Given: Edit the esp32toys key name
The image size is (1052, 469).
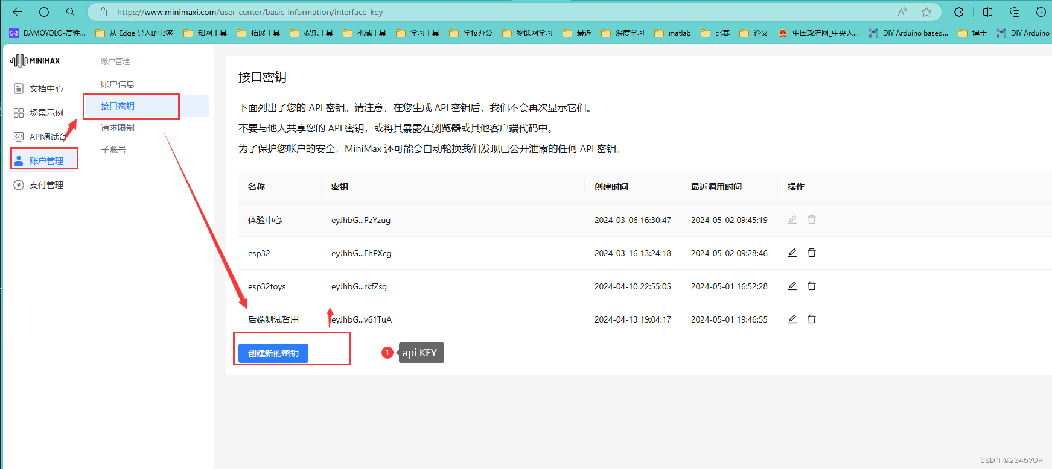Looking at the screenshot, I should (792, 286).
